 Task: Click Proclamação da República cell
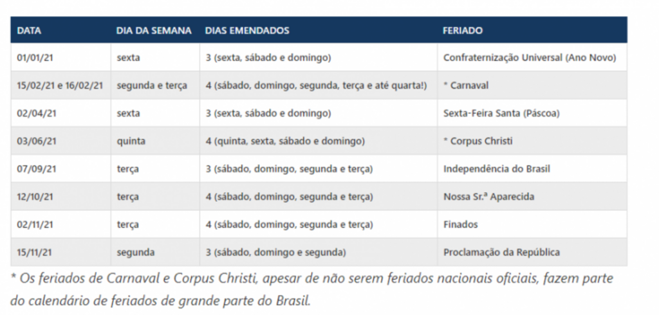point(532,252)
